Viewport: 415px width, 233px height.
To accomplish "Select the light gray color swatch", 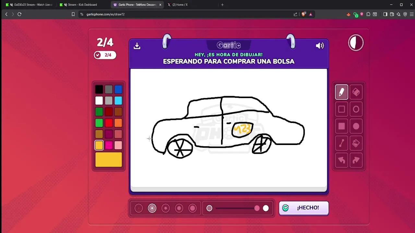I will click(x=109, y=101).
